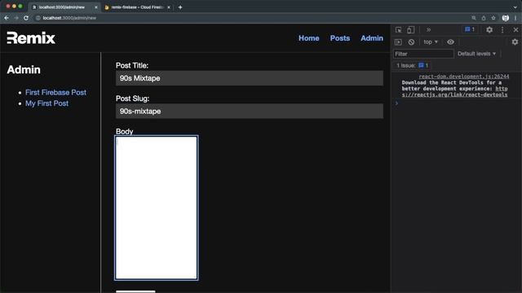Open the Admin nav link
Image resolution: width=522 pixels, height=293 pixels.
[x=372, y=38]
